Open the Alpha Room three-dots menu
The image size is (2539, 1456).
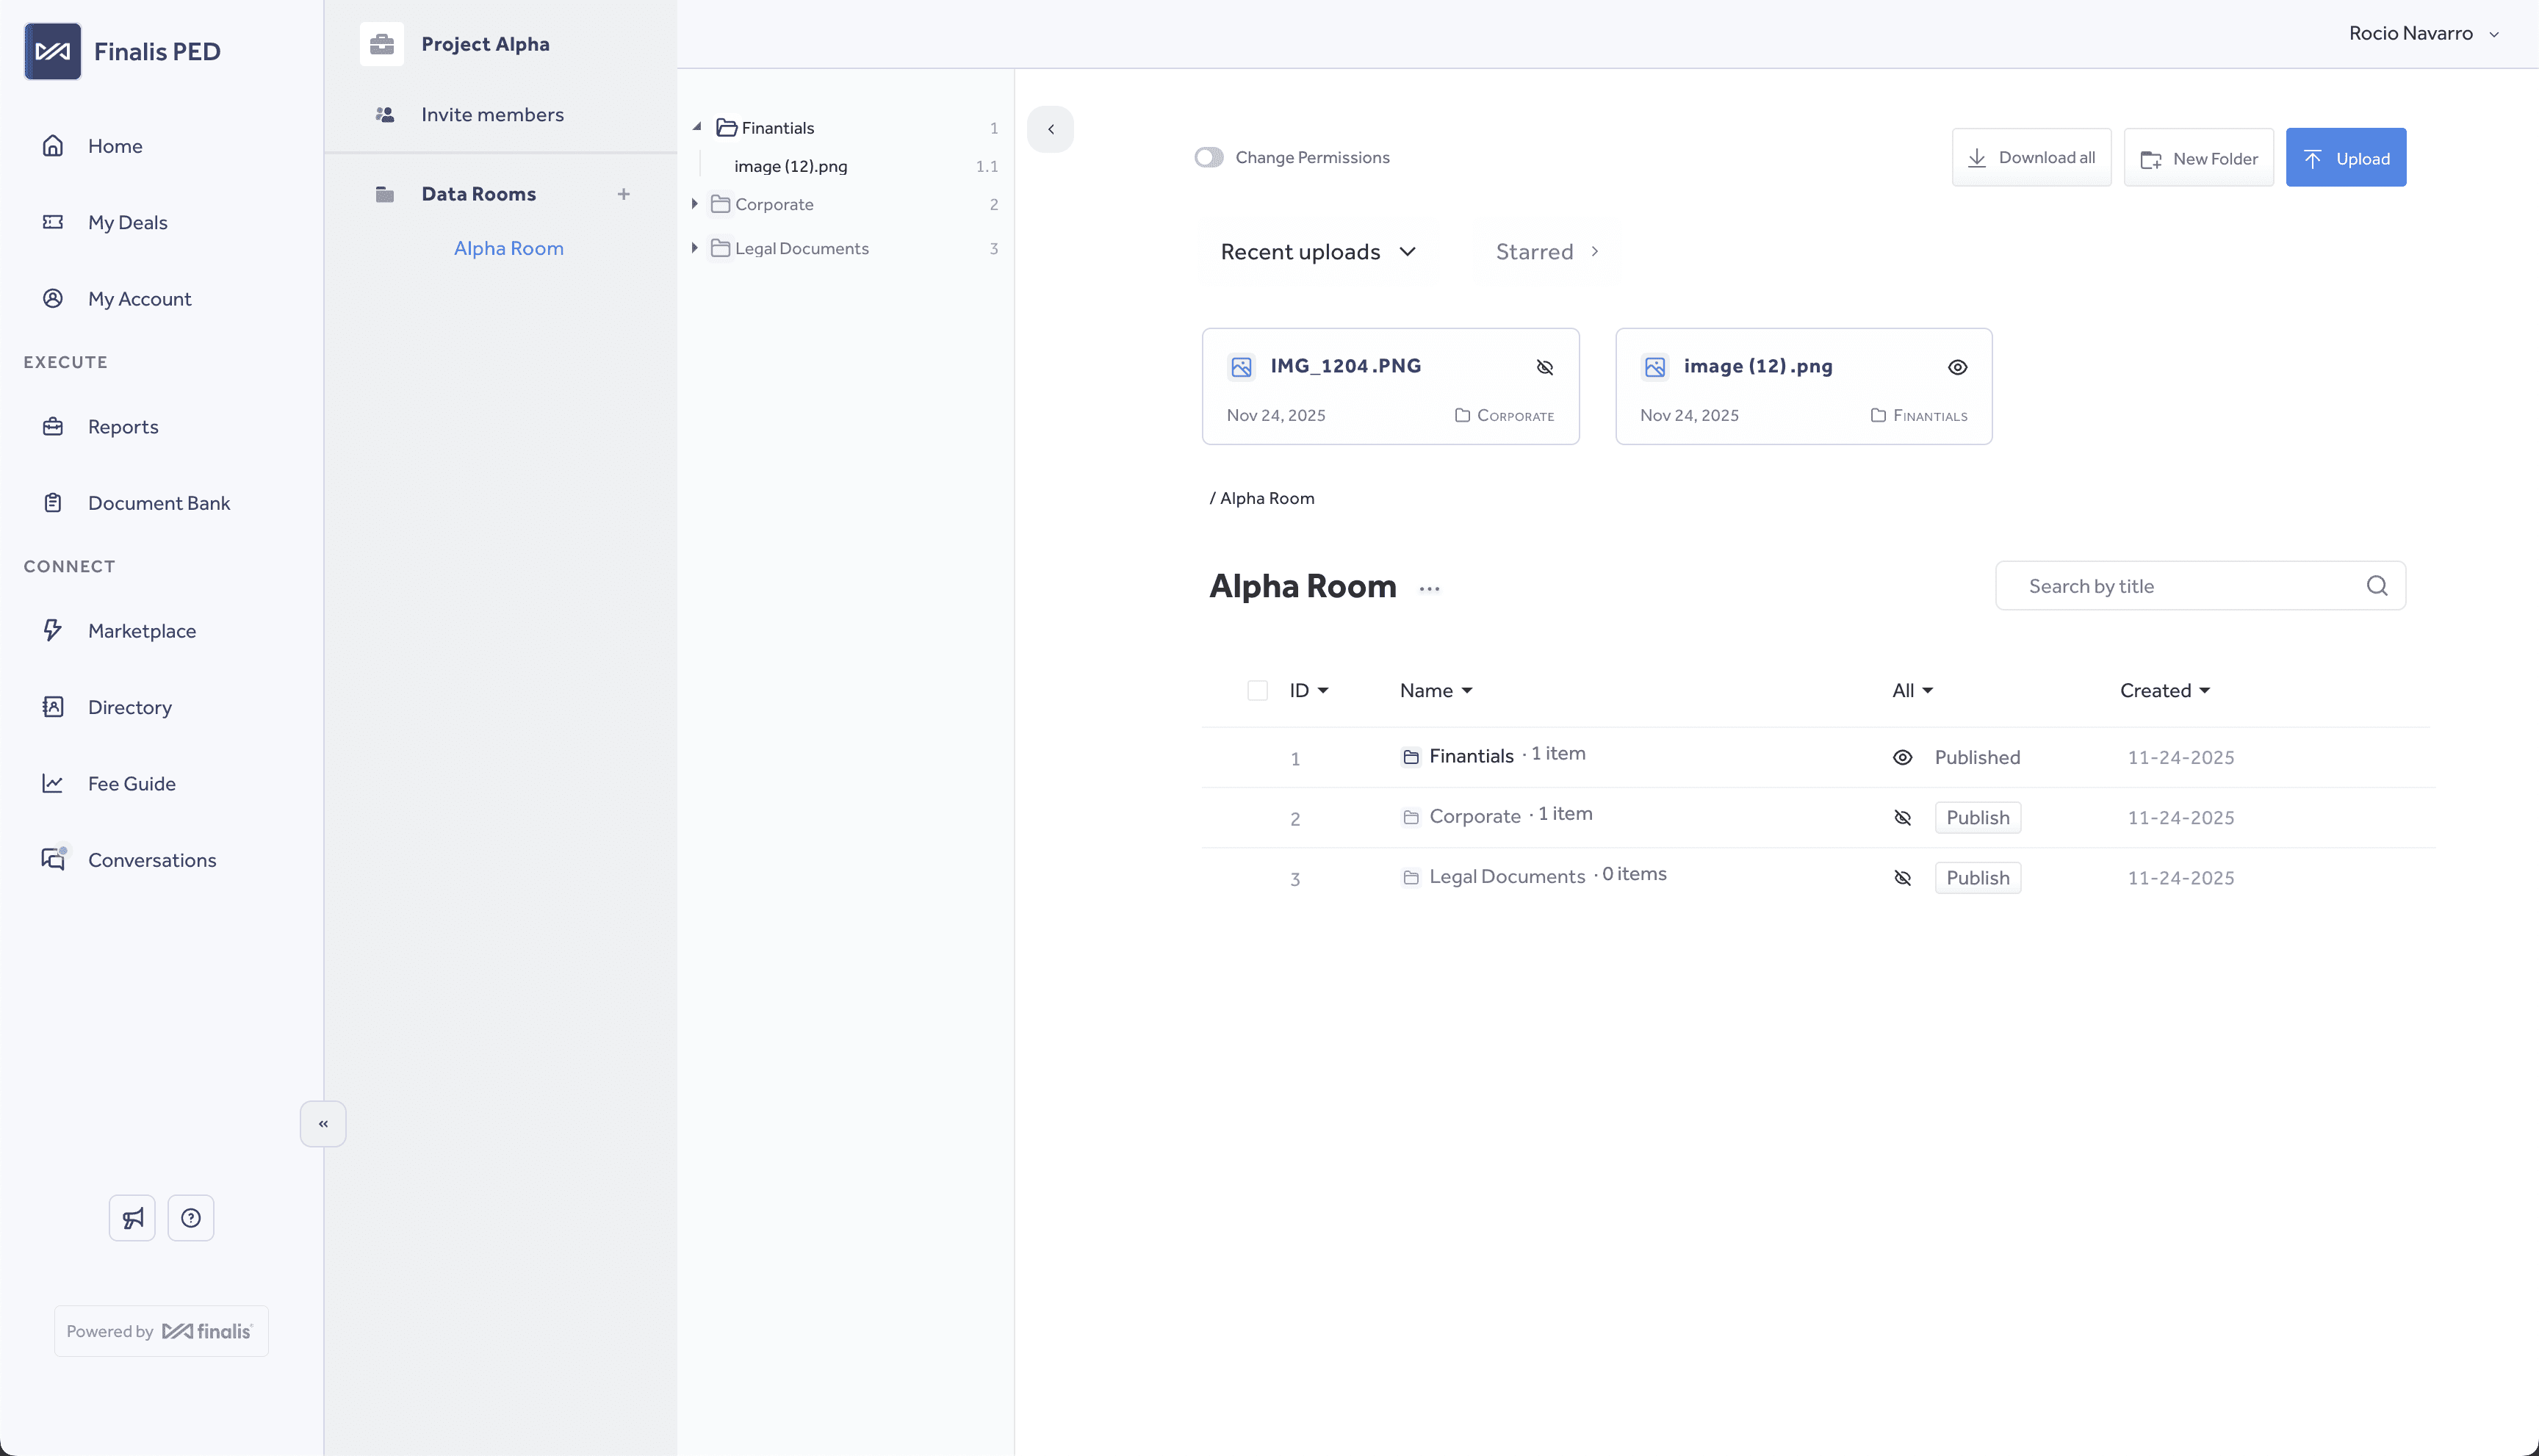click(x=1429, y=589)
